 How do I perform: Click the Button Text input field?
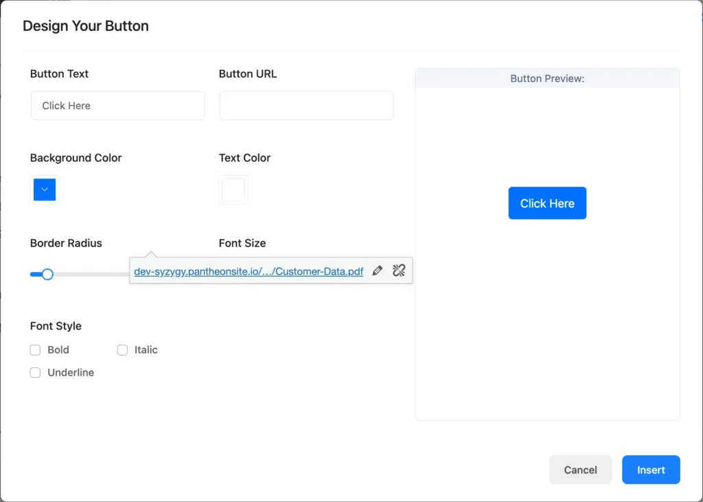click(118, 106)
